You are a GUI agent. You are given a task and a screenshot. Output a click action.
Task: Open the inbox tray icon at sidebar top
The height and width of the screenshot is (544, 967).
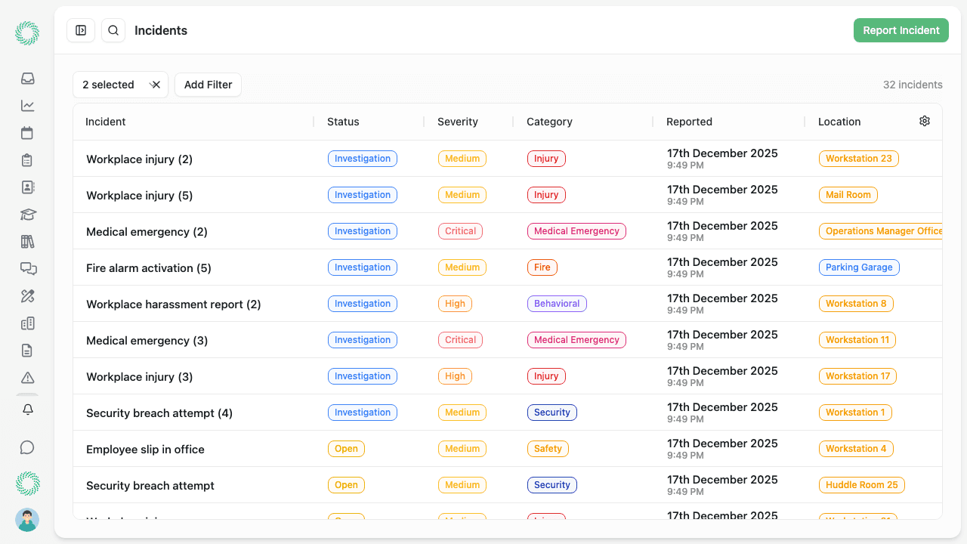pos(27,79)
